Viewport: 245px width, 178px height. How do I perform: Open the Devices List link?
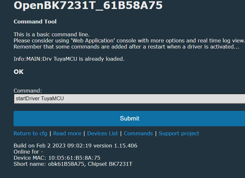click(103, 134)
